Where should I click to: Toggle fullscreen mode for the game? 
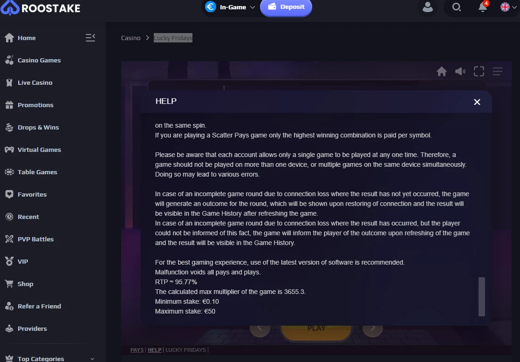(x=479, y=71)
